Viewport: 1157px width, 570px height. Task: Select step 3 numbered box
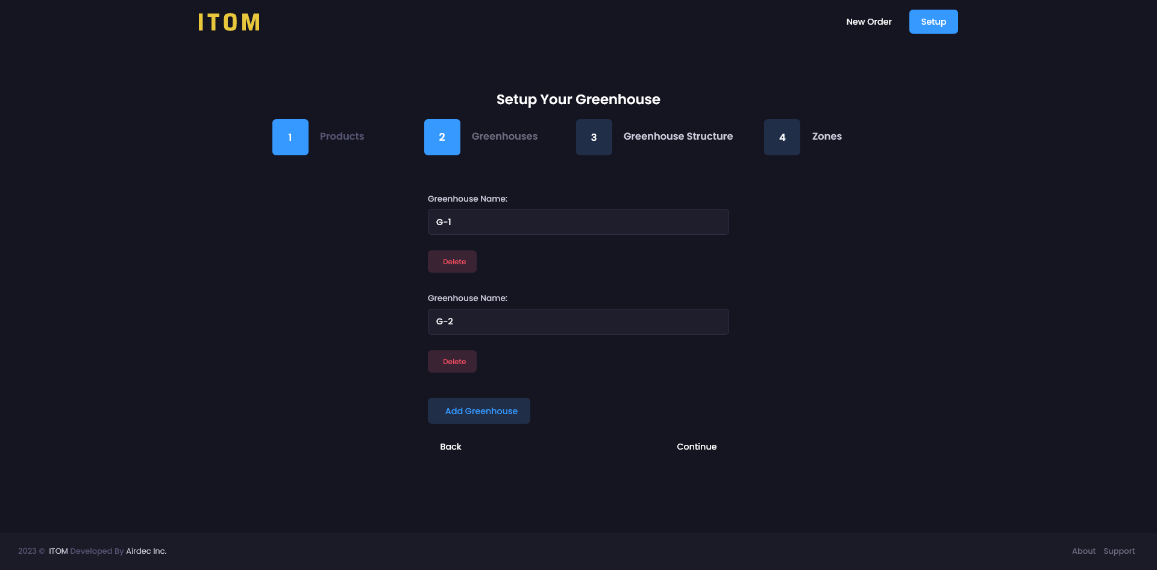(594, 137)
